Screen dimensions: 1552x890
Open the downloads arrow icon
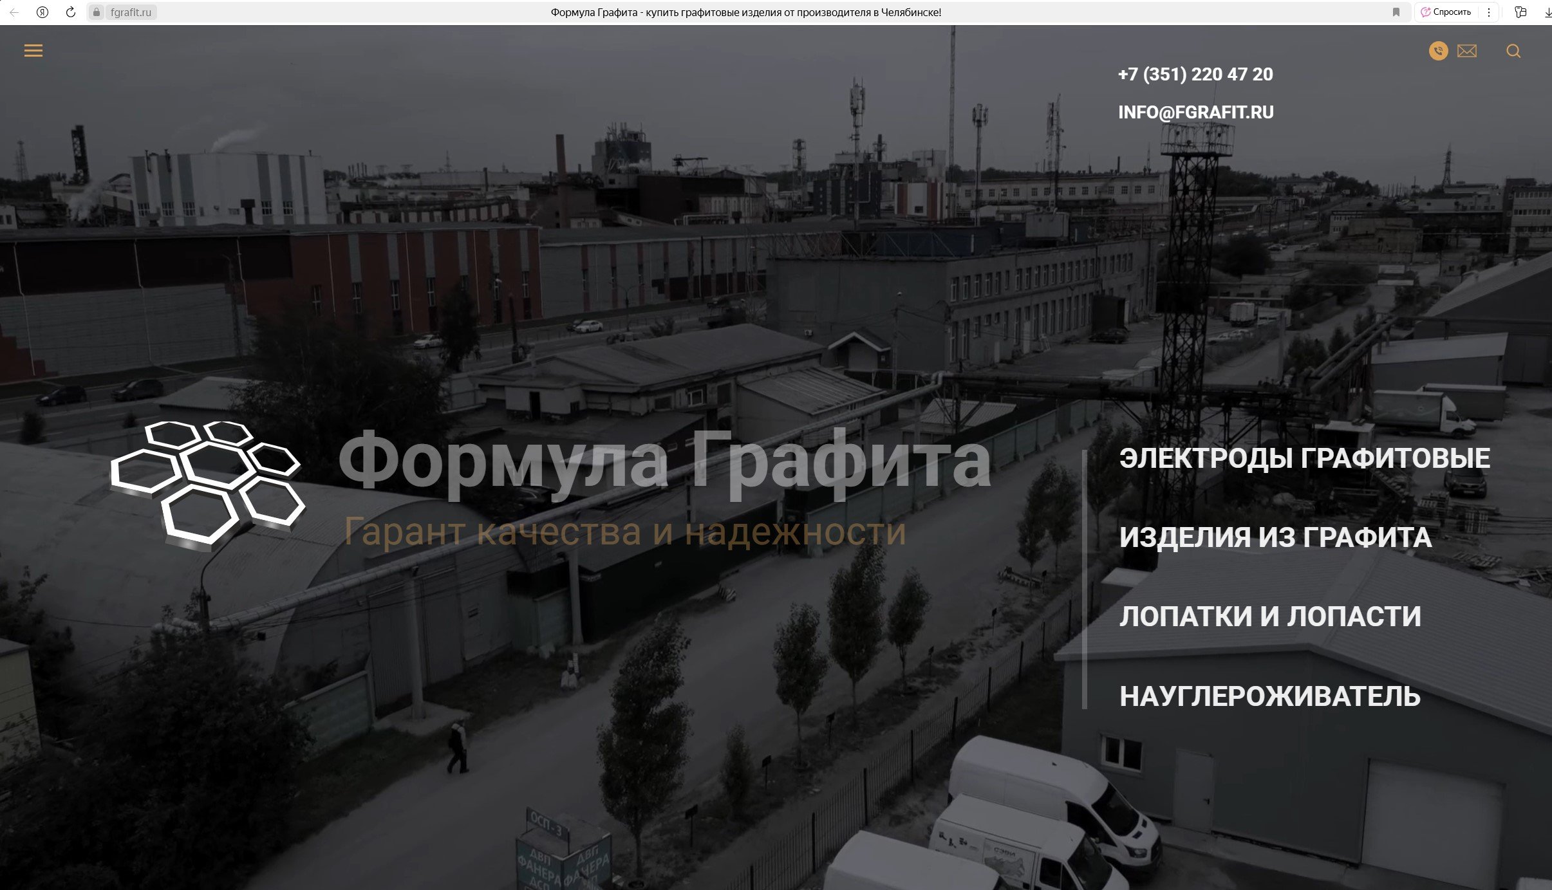click(x=1547, y=12)
